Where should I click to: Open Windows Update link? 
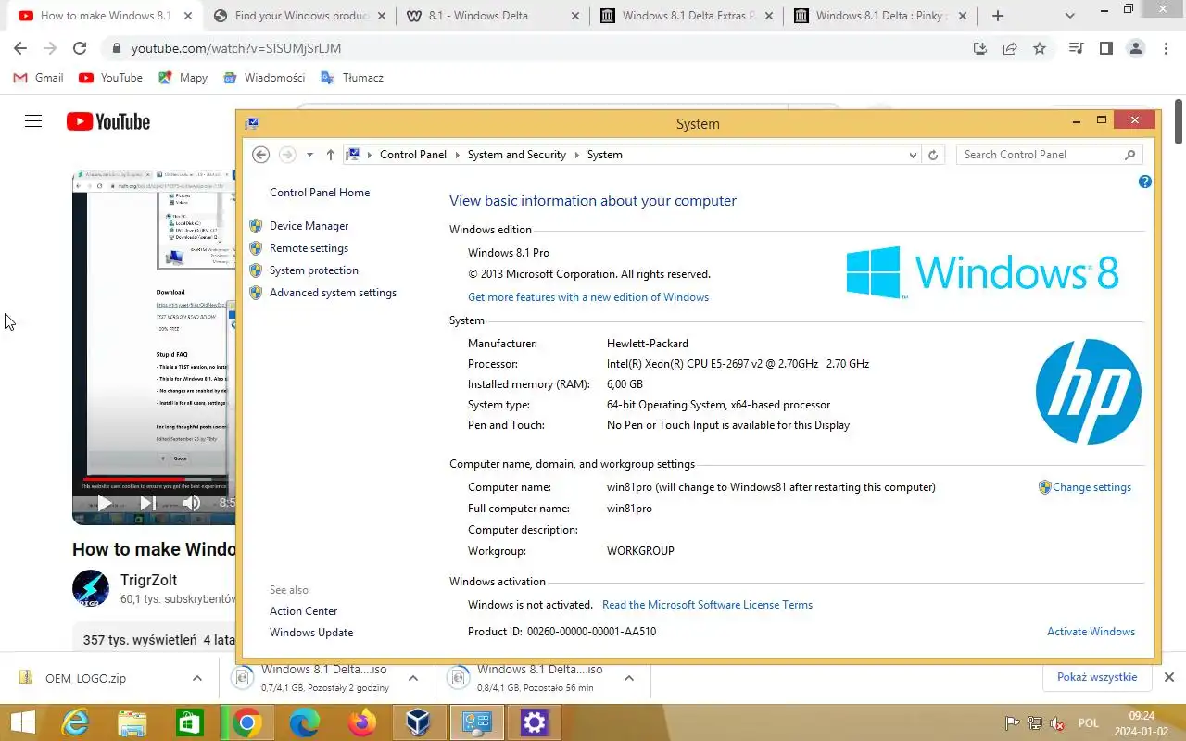(x=311, y=633)
